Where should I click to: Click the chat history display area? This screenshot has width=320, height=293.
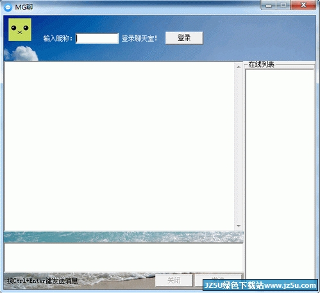point(119,146)
